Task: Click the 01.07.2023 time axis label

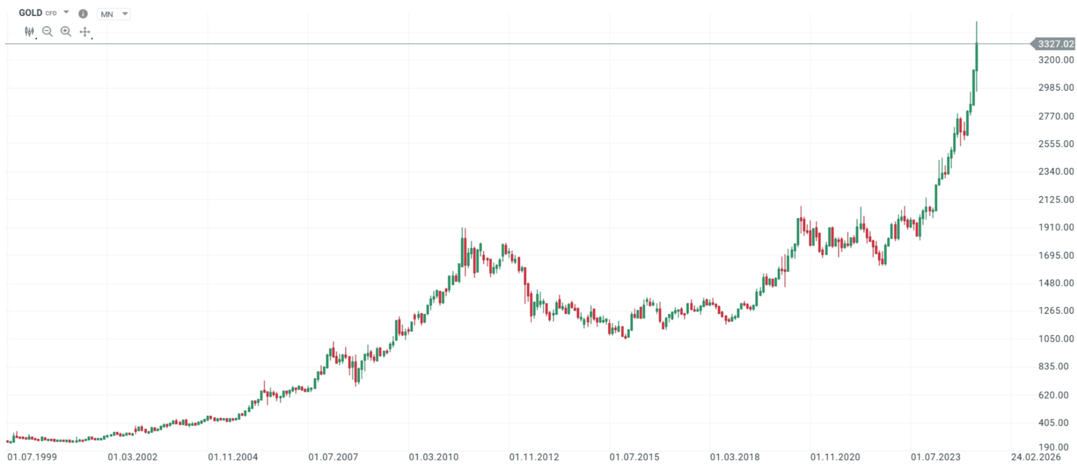Action: point(936,457)
